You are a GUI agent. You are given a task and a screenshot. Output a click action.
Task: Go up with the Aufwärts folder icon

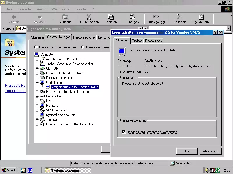point(65,17)
